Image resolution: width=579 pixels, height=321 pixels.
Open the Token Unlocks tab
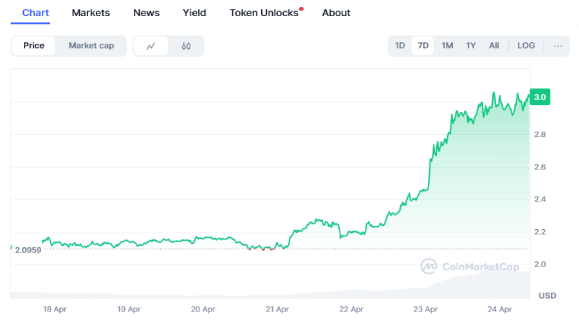[264, 13]
